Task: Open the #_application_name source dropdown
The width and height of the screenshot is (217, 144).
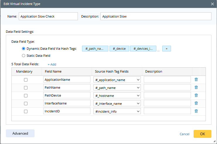Action: 117,80
